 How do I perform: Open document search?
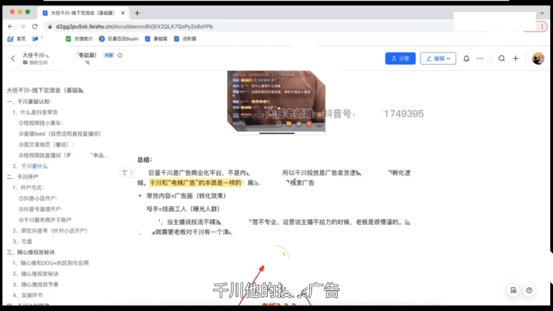coord(502,58)
